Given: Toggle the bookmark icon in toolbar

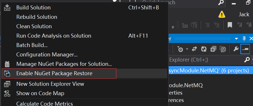Looking at the screenshot, I should (230, 25).
